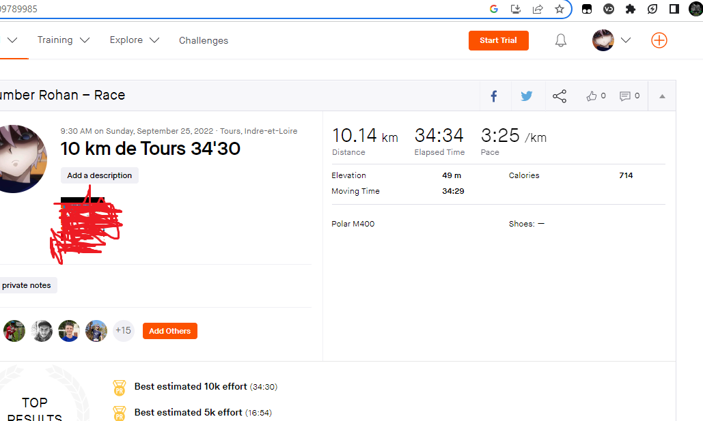The width and height of the screenshot is (703, 421).
Task: Bookmark page with star icon
Action: pos(560,9)
